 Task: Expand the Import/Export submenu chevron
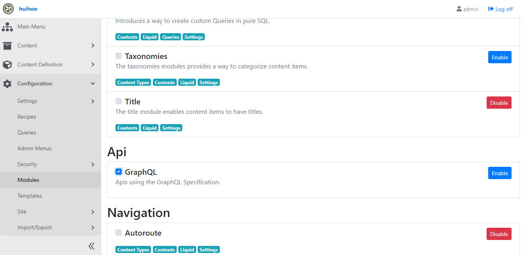pos(93,228)
